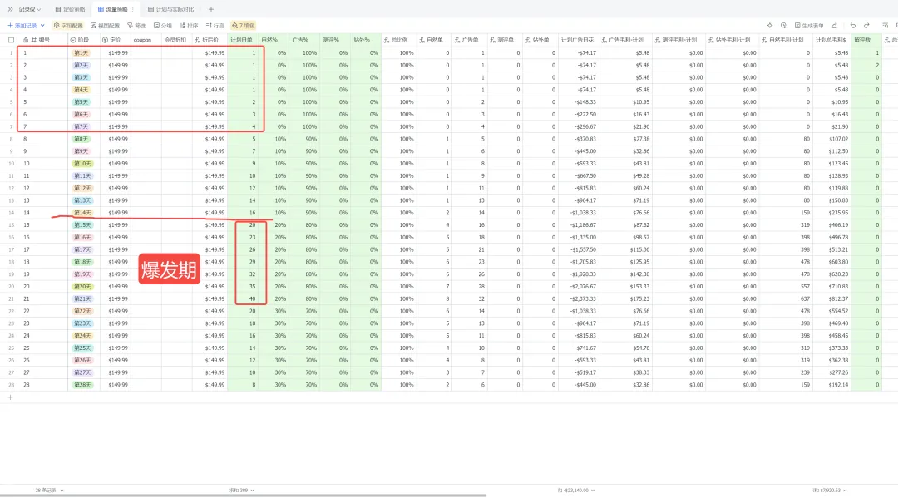
Task: Switch to the 计划与实际对比 tab
Action: tap(170, 9)
